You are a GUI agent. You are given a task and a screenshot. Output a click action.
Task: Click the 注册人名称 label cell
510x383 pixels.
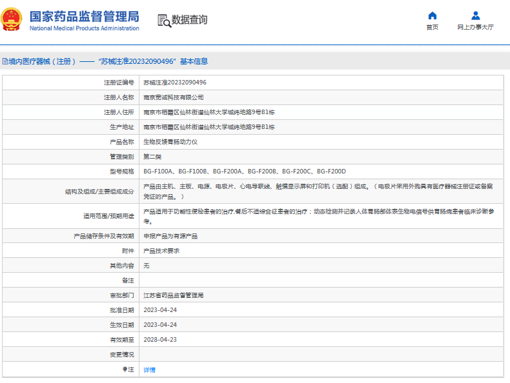pos(70,97)
